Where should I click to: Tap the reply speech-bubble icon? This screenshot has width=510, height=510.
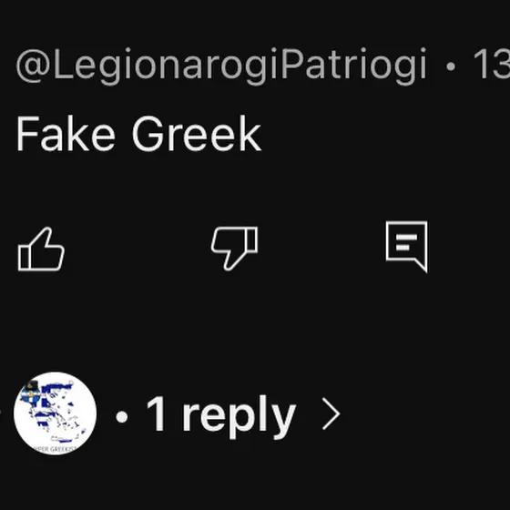pos(406,247)
